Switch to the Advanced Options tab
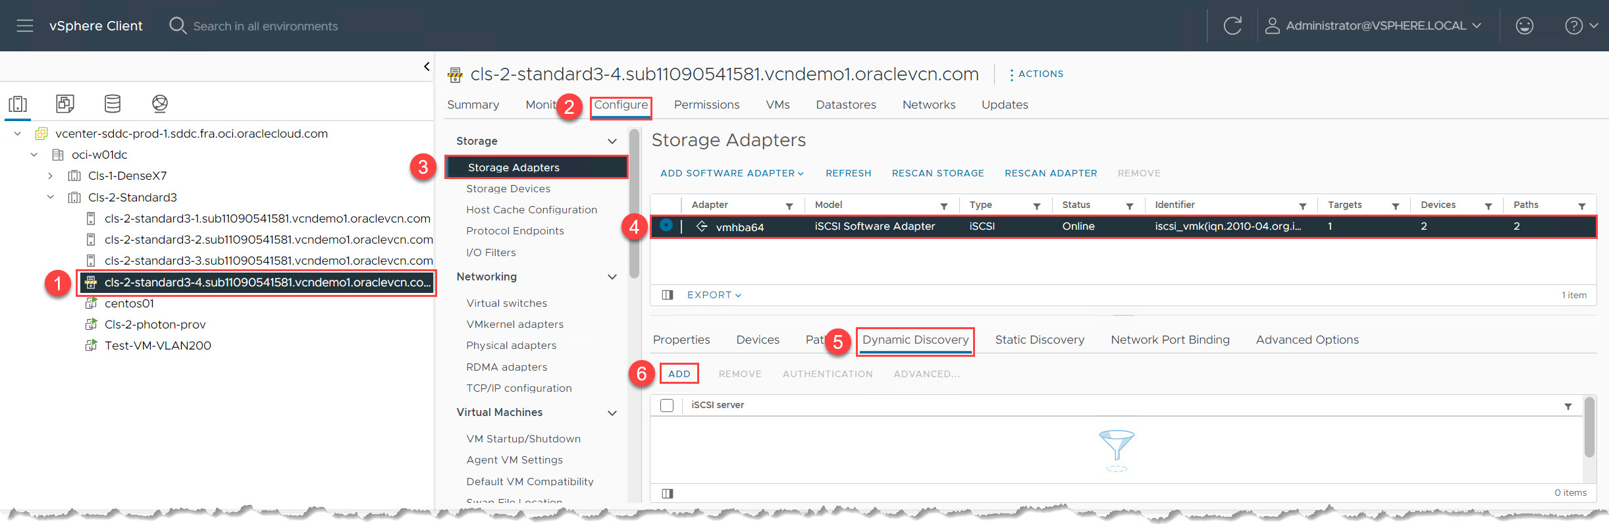The width and height of the screenshot is (1609, 524). tap(1307, 340)
